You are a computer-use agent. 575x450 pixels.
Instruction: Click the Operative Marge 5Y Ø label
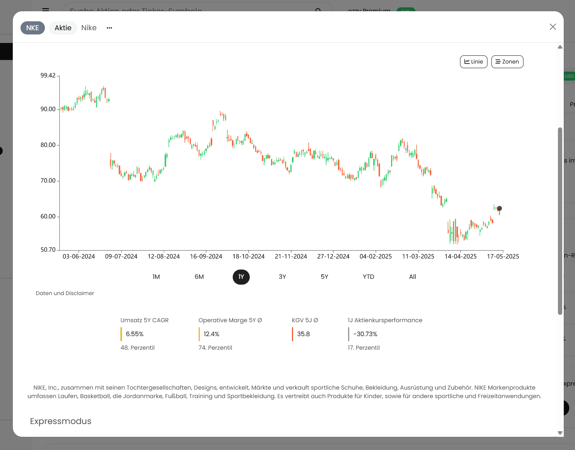(230, 320)
